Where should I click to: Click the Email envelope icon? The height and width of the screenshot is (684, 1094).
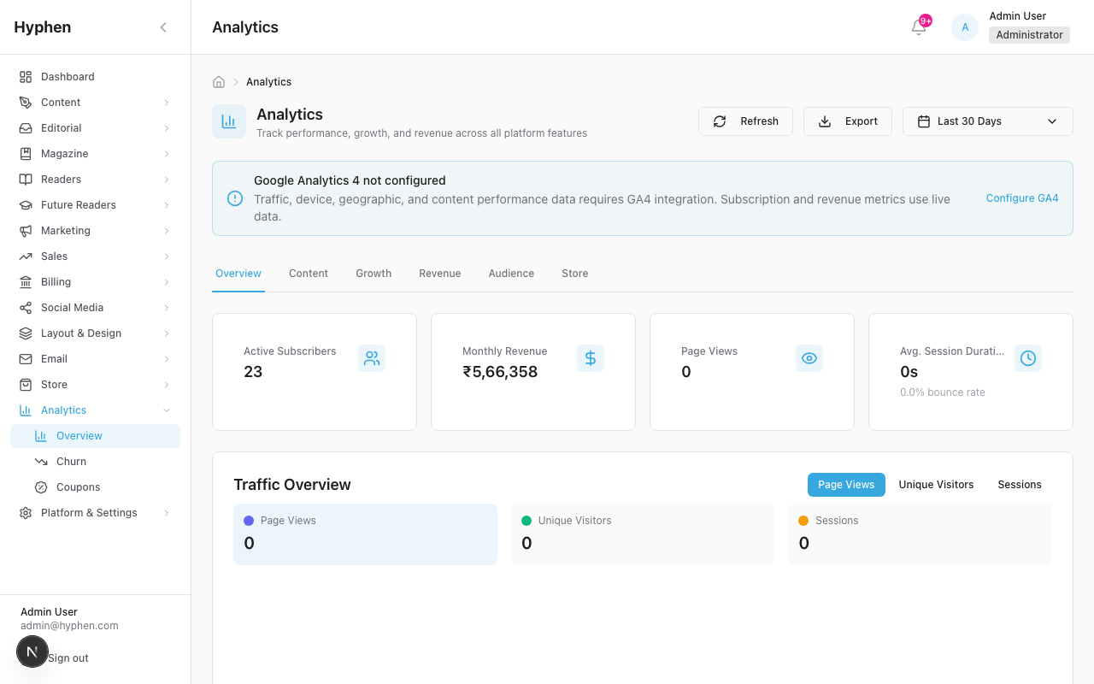click(26, 359)
